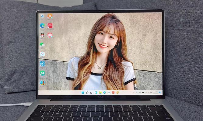203x121 pixels.
Task: Open Task View on the taskbar
Action: click(91, 93)
